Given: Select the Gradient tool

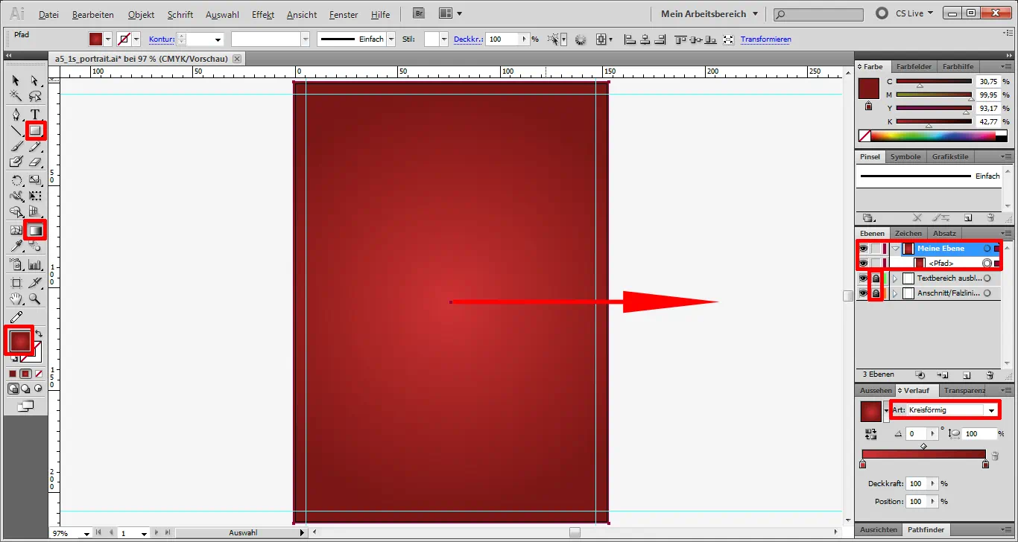Looking at the screenshot, I should pos(34,230).
